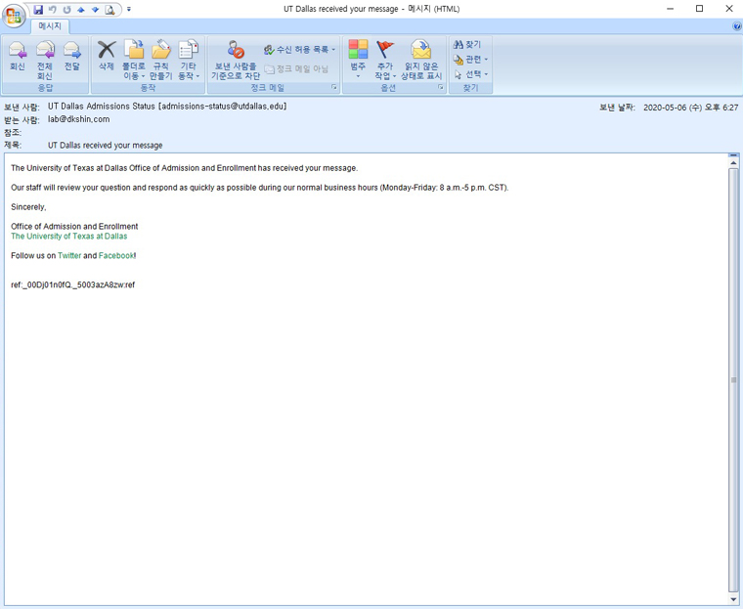Go to next item arrow icon
The width and height of the screenshot is (743, 609).
click(x=95, y=10)
